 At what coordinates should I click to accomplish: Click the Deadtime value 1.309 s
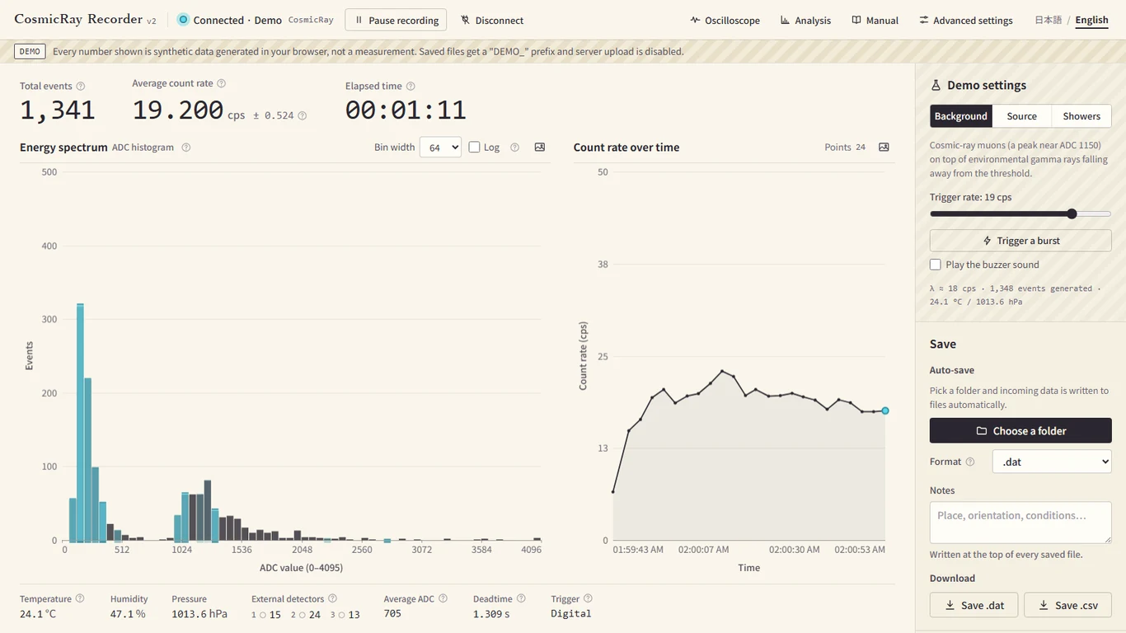point(491,614)
